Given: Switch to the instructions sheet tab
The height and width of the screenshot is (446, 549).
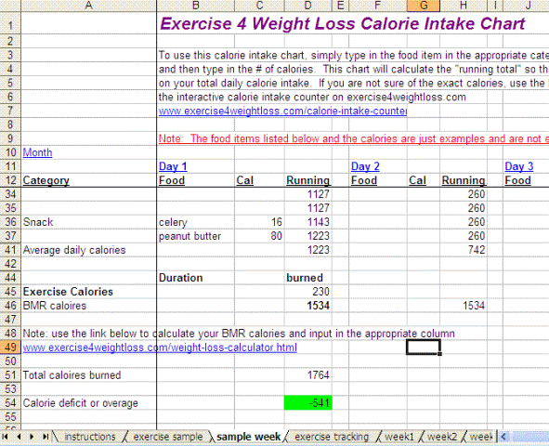Looking at the screenshot, I should (90, 437).
